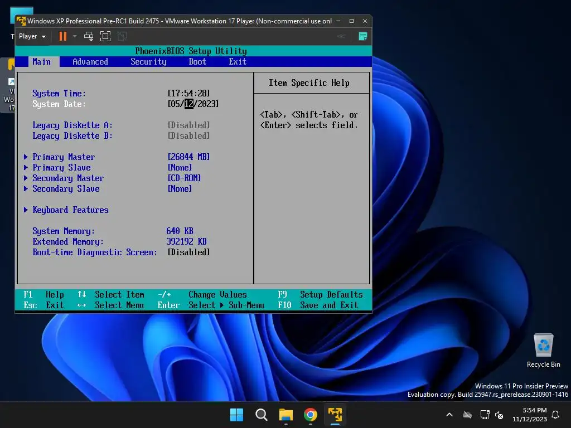This screenshot has width=571, height=428.
Task: Click the System Time value field
Action: [x=188, y=93]
